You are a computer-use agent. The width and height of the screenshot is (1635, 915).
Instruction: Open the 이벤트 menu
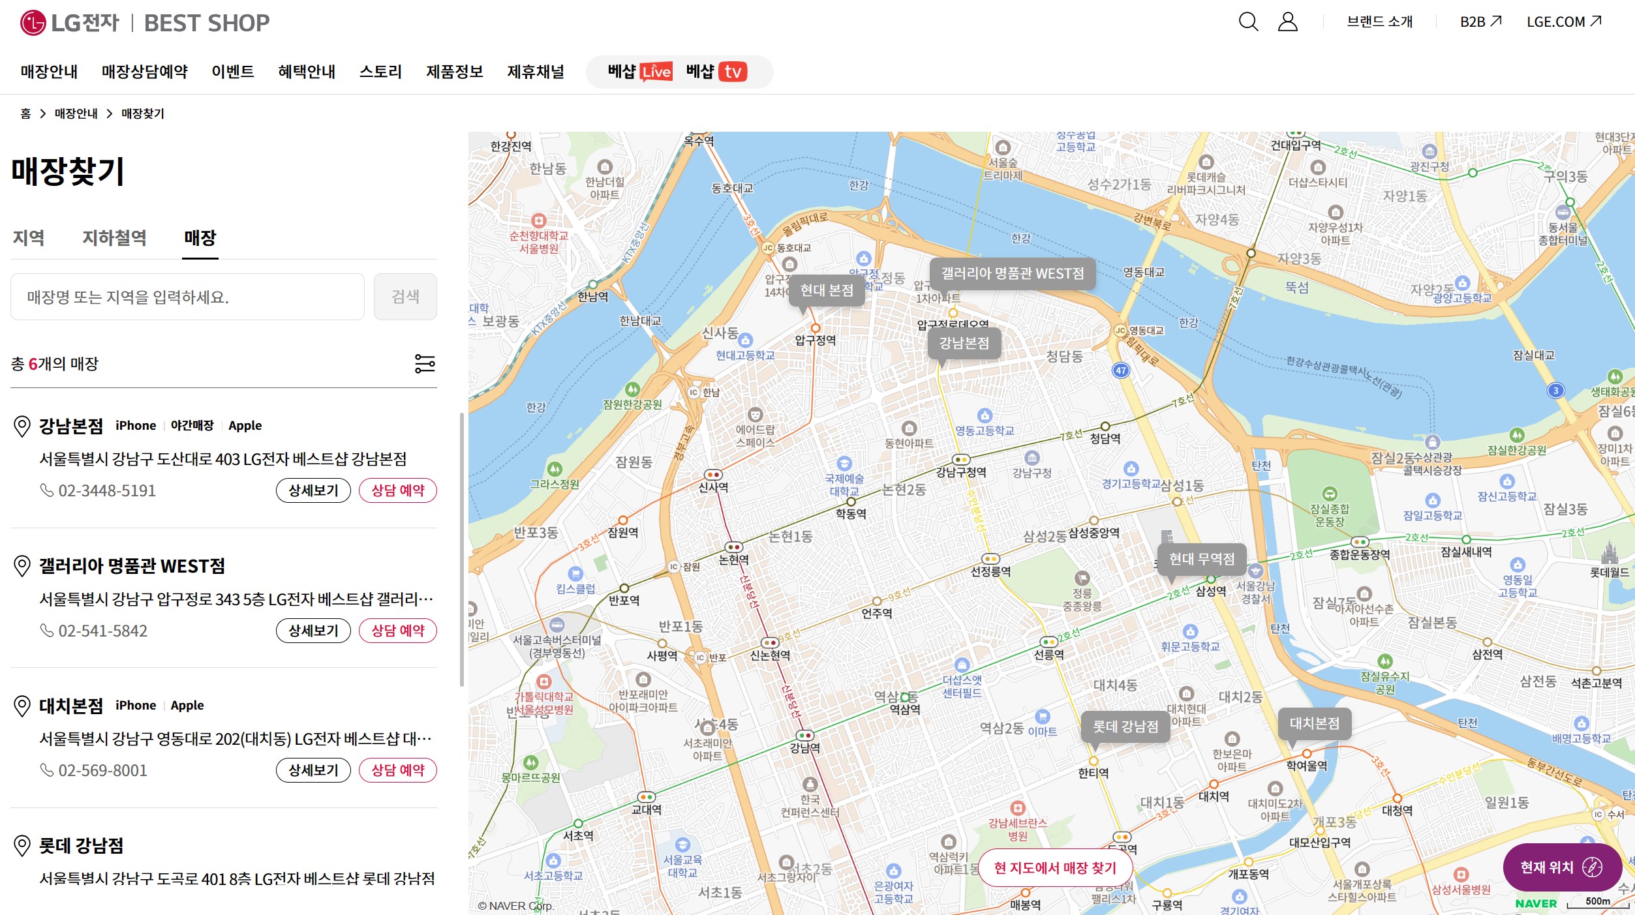coord(232,72)
